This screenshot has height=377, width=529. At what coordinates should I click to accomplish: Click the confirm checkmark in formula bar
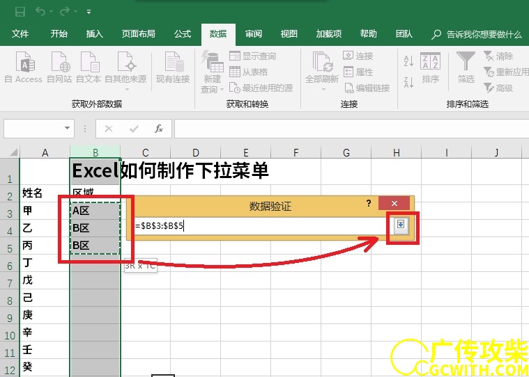coord(134,129)
